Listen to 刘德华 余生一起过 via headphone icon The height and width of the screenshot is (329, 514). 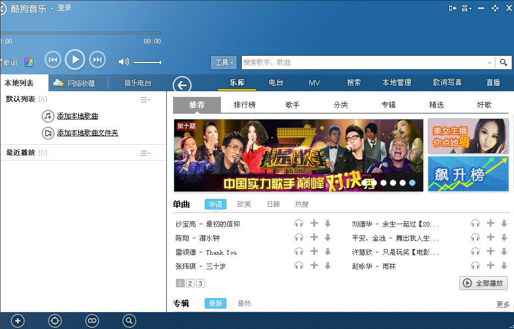(x=475, y=224)
